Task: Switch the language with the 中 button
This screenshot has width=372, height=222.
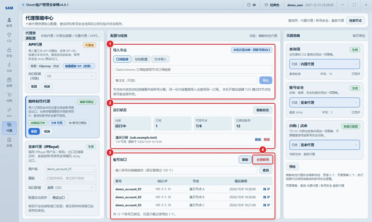Action: [251, 5]
